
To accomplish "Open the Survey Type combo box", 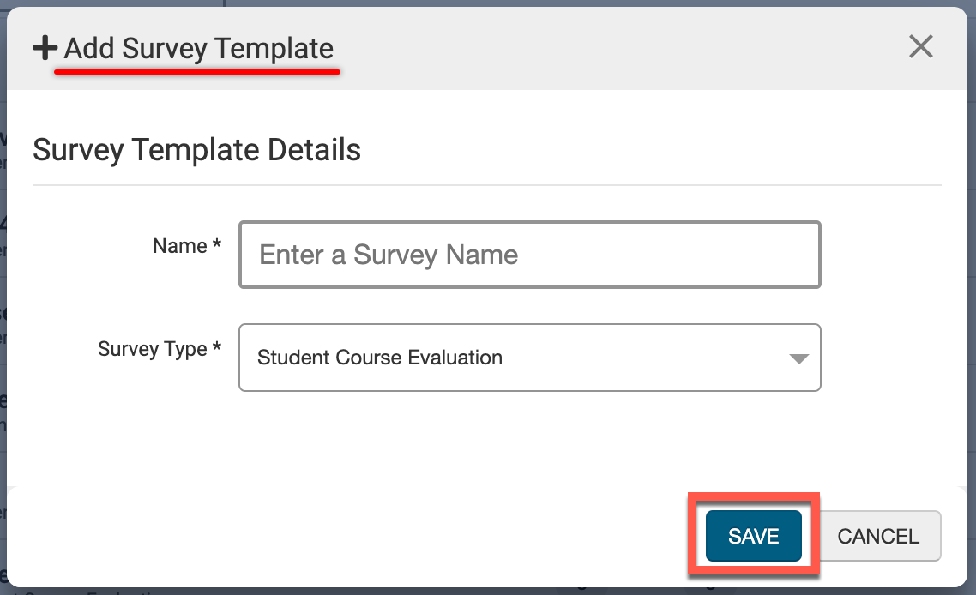I will click(529, 358).
